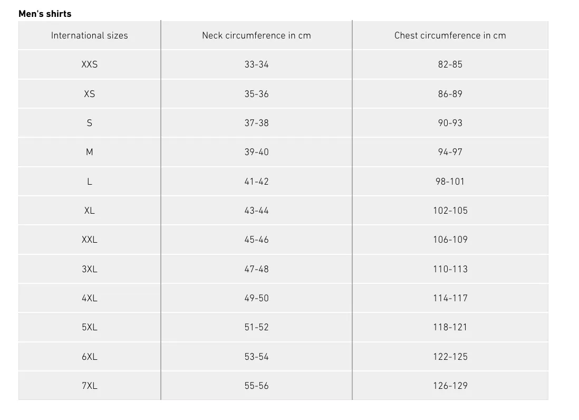Select the International sizes column header
Screen dimensions: 579x420
89,35
